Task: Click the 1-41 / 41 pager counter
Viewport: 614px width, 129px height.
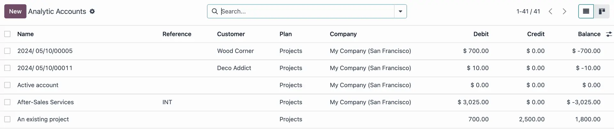Action: (x=528, y=11)
